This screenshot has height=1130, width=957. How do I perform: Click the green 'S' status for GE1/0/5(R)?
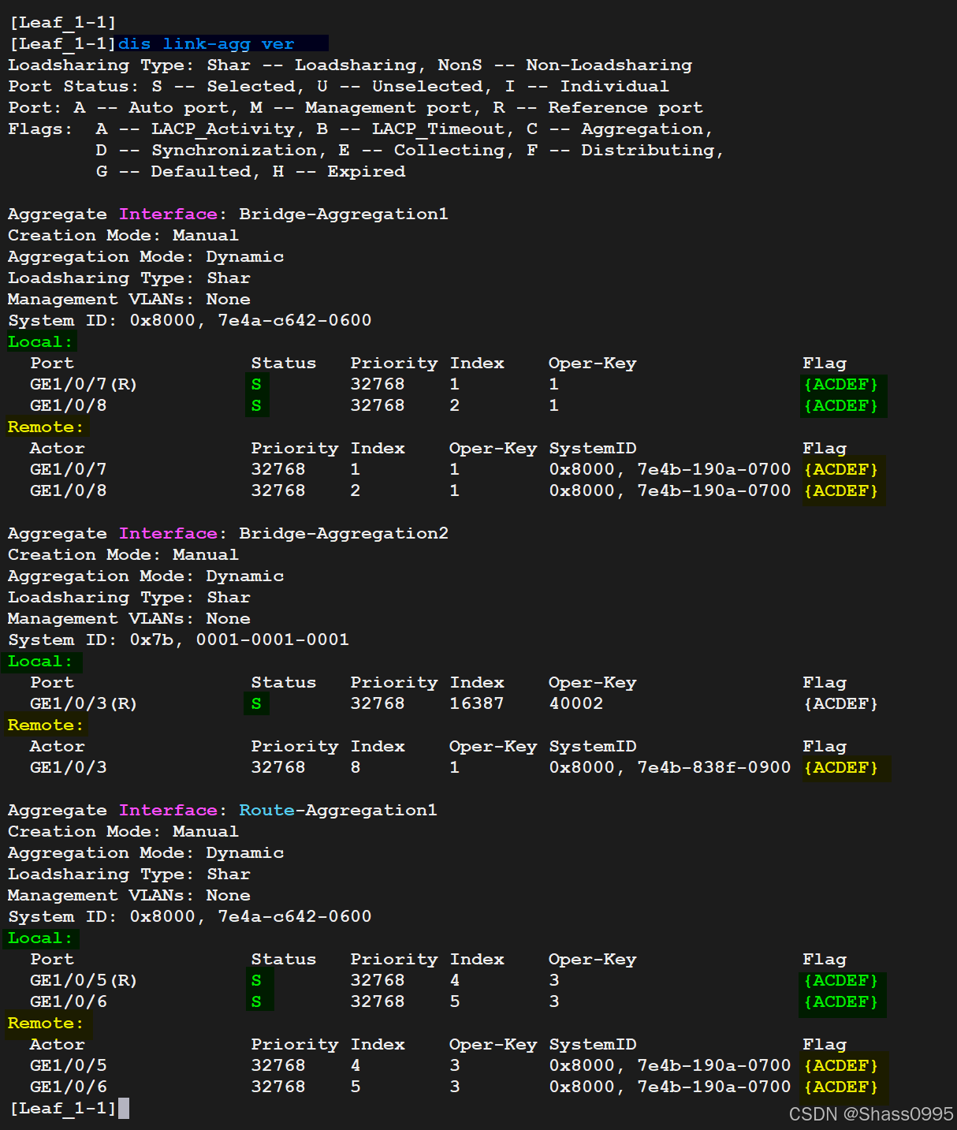coord(256,981)
